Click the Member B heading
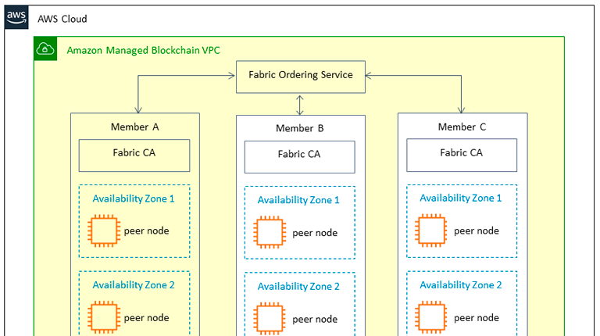 tap(300, 128)
